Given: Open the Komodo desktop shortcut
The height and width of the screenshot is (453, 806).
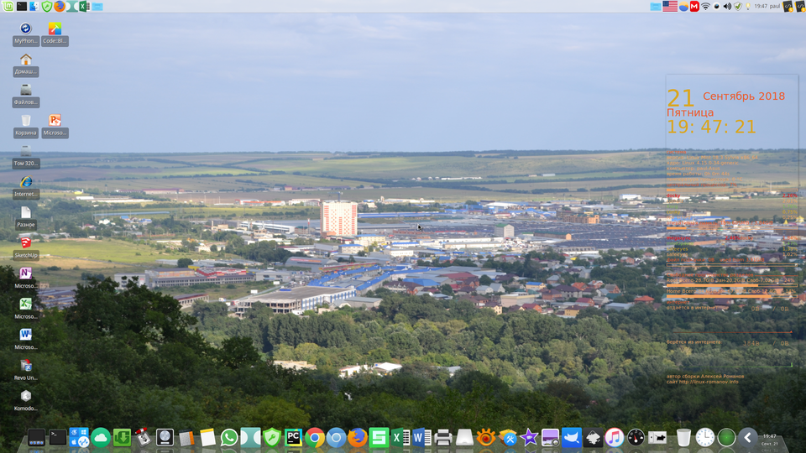Looking at the screenshot, I should pos(26,396).
